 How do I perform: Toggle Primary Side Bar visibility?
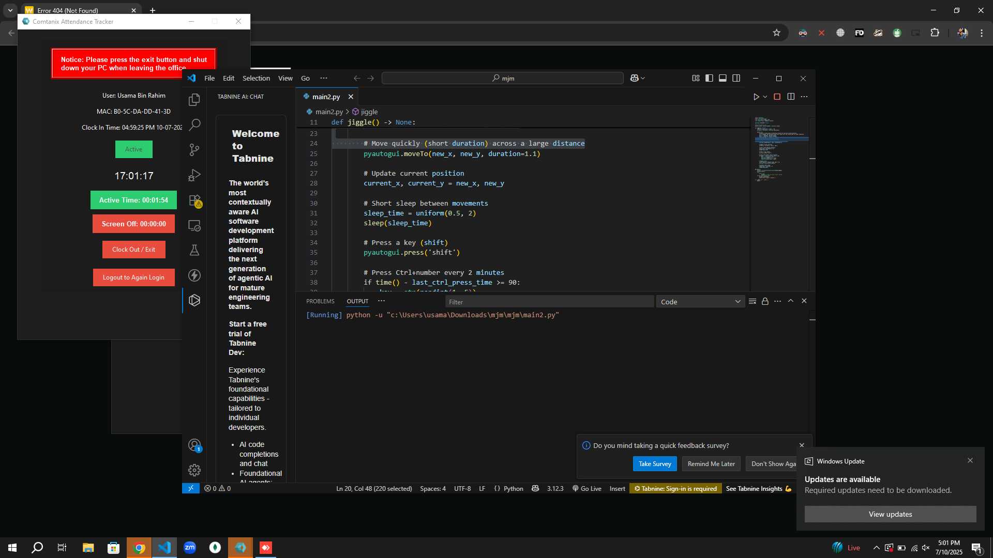(x=709, y=78)
